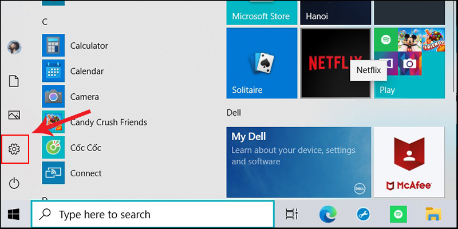This screenshot has width=458, height=229.
Task: Open the My Dell tile
Action: click(x=297, y=162)
